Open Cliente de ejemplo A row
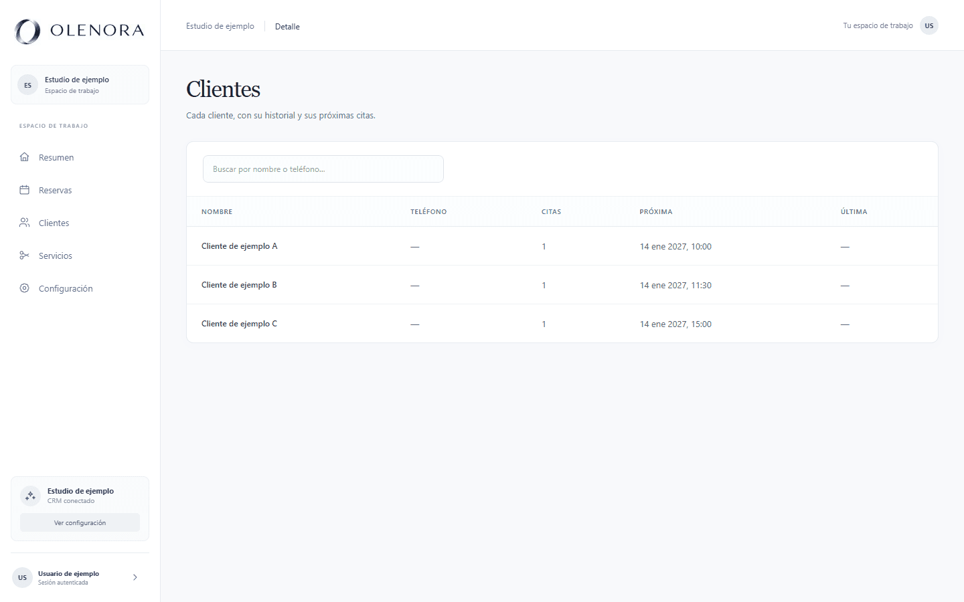Screen dimensions: 964x602 pos(562,246)
